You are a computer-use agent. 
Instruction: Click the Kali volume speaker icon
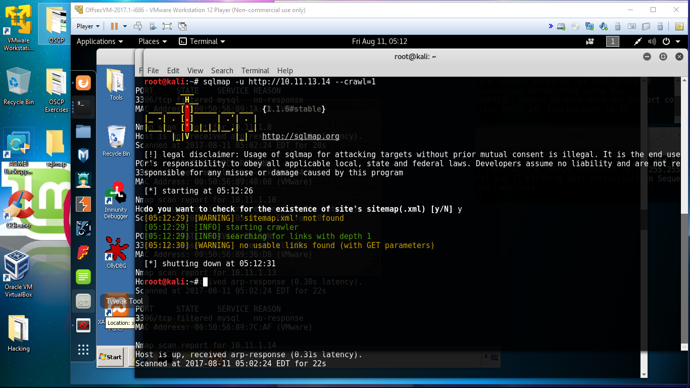pos(652,41)
